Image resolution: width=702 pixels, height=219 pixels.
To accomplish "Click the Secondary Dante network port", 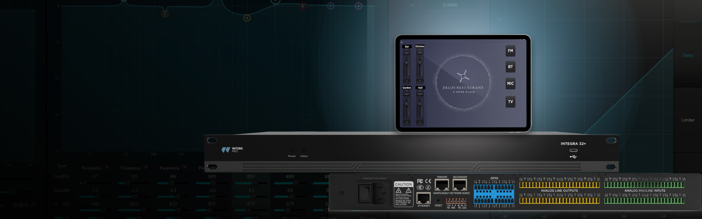I will [x=460, y=185].
